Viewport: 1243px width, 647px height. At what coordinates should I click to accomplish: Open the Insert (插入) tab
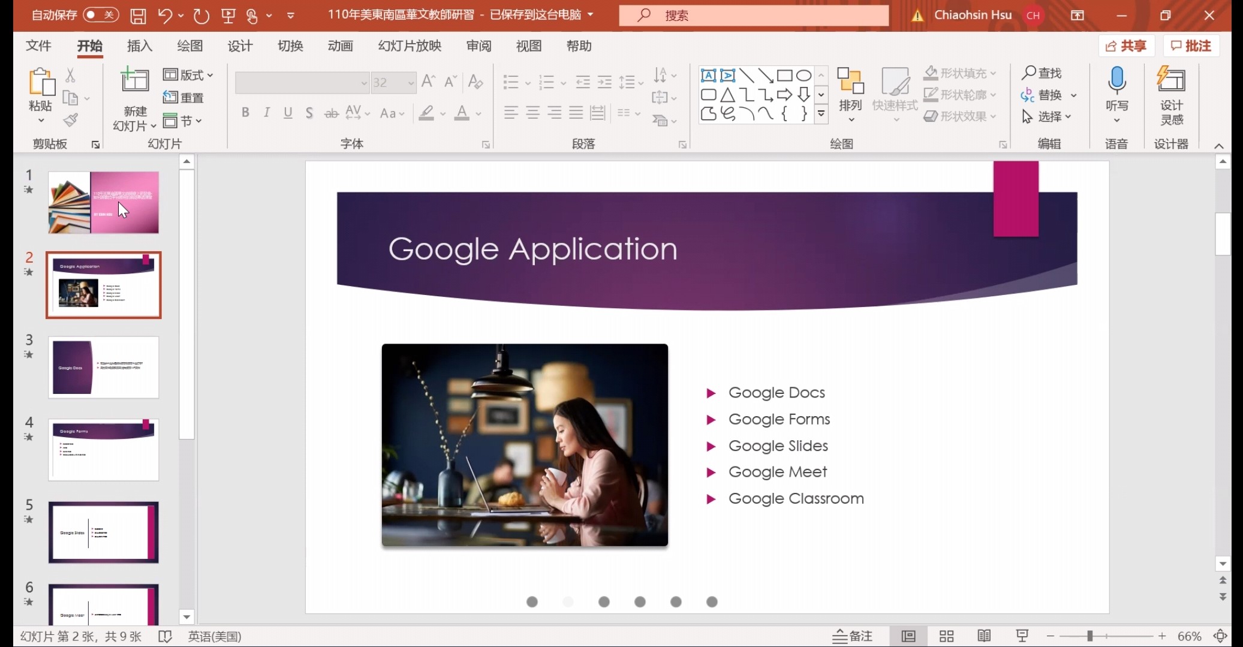coord(140,46)
